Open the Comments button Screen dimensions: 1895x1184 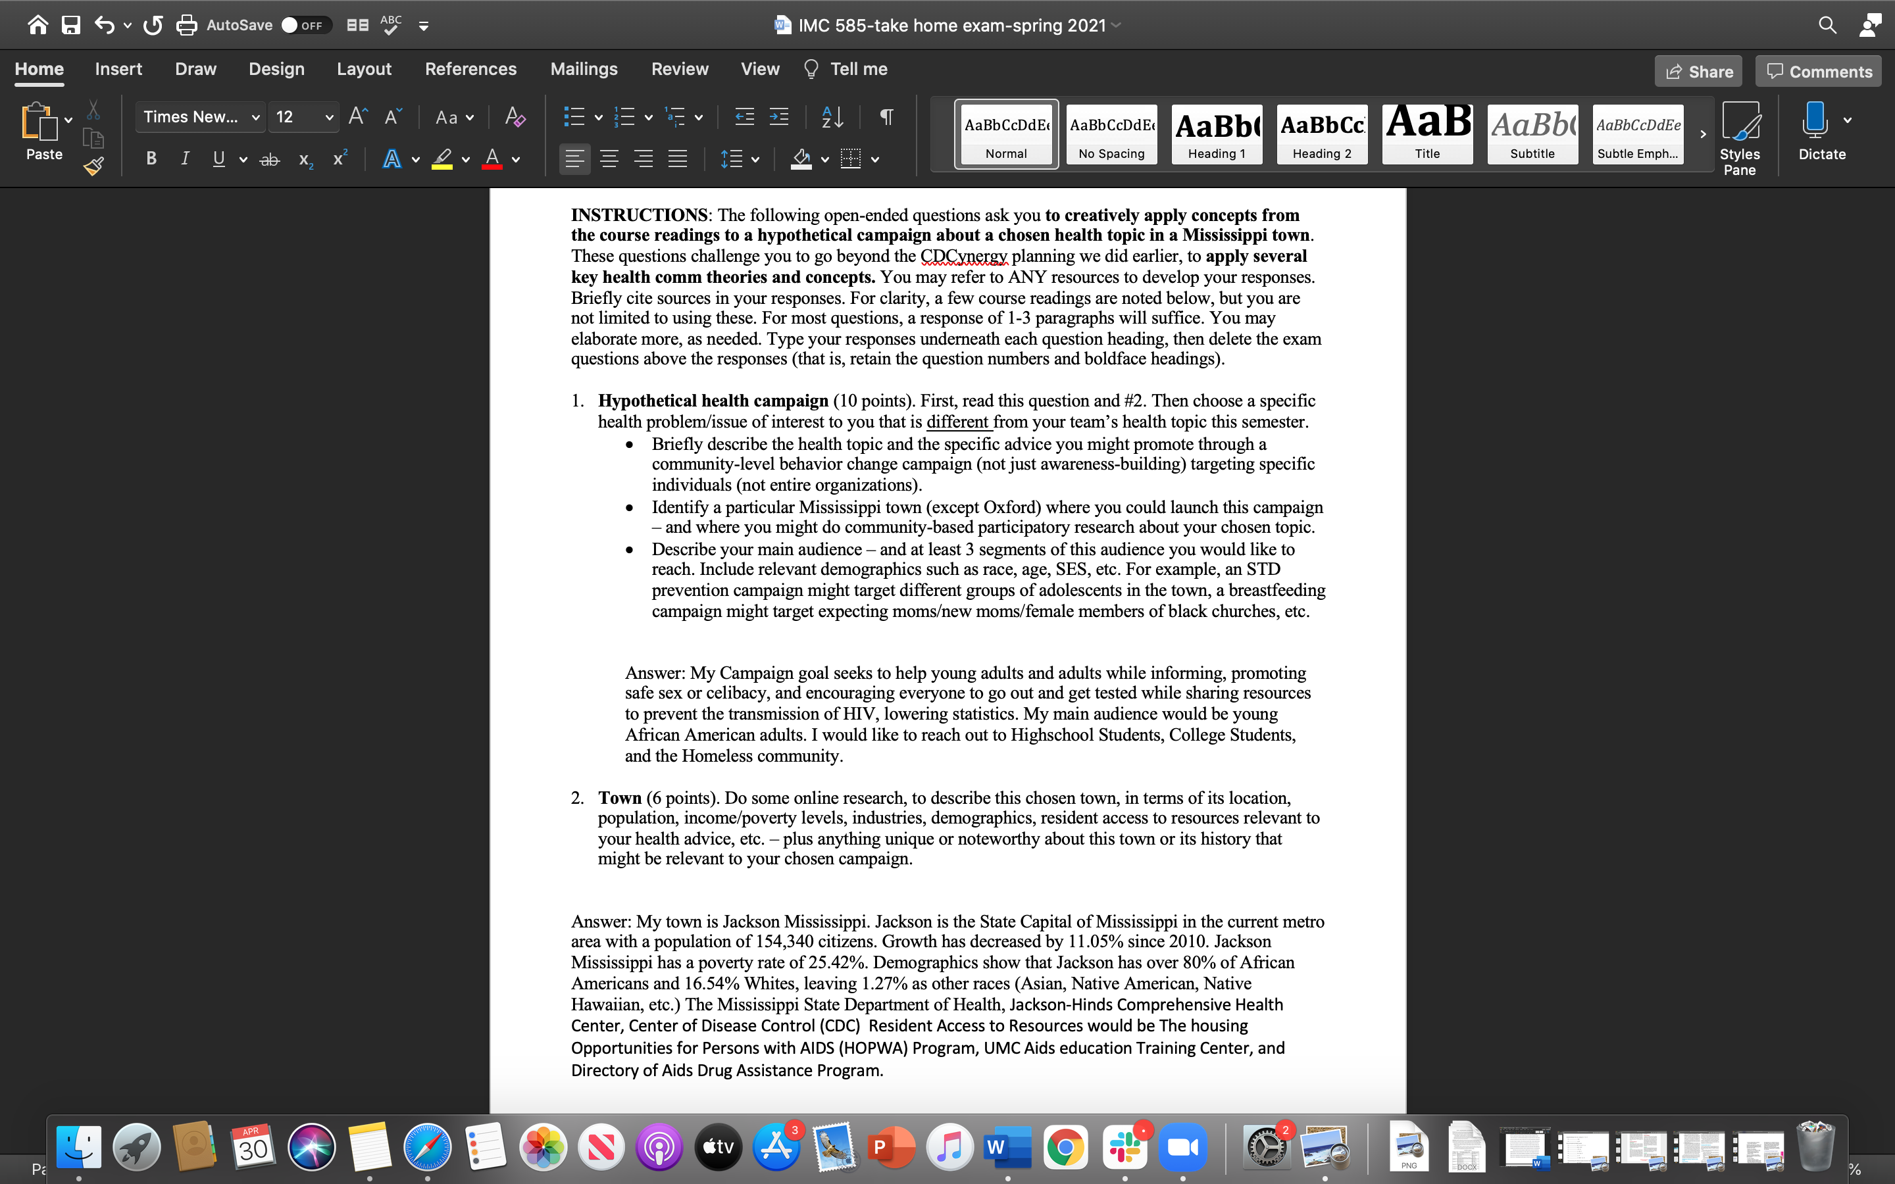1818,71
